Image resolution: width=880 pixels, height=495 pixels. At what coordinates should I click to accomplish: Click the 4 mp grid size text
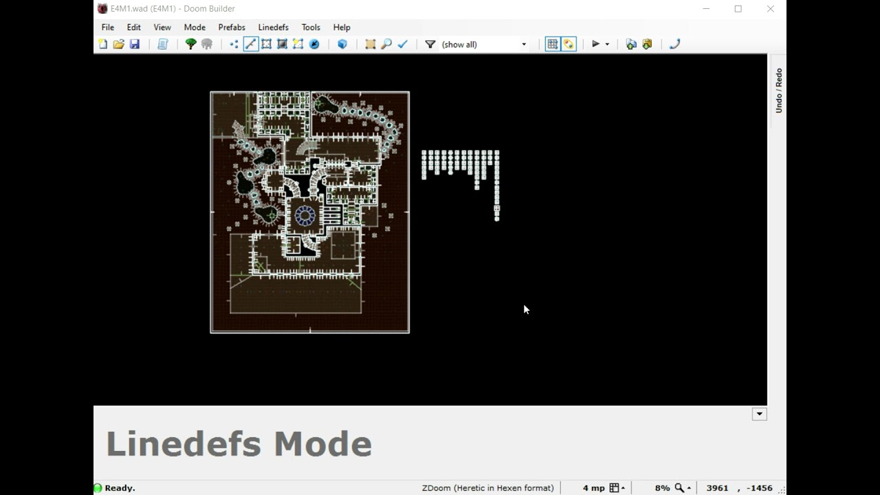[x=594, y=487]
